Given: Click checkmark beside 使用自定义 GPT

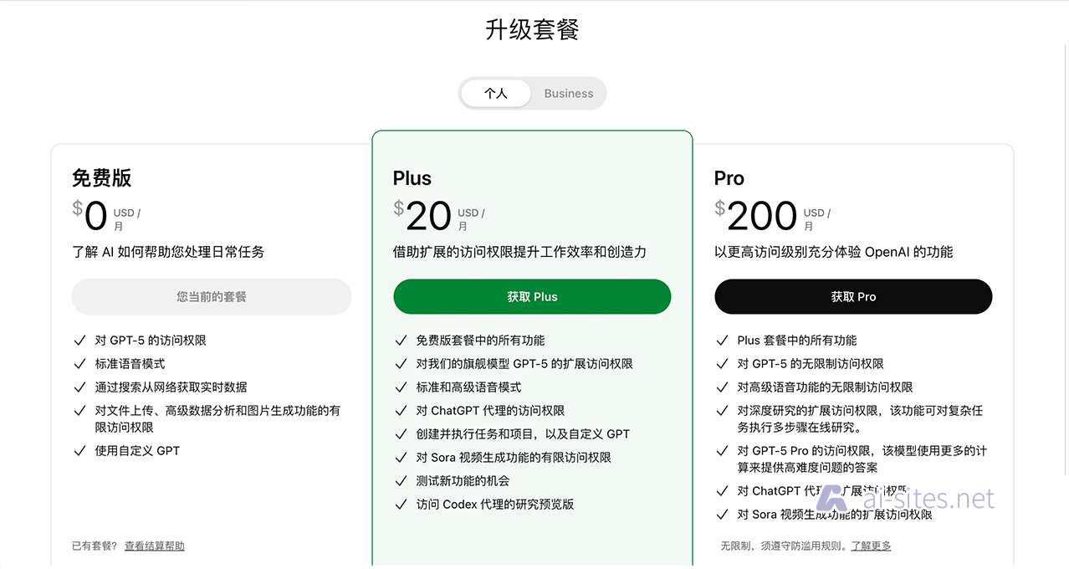Looking at the screenshot, I should coord(79,451).
